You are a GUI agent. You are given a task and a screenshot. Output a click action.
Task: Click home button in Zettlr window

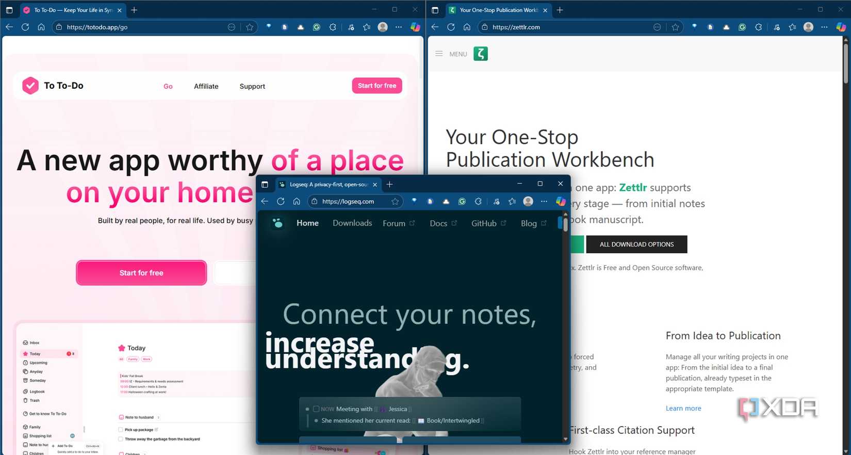pyautogui.click(x=467, y=27)
